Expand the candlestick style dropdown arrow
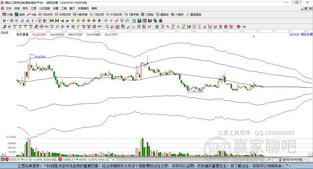The image size is (313, 169). (x=36, y=21)
